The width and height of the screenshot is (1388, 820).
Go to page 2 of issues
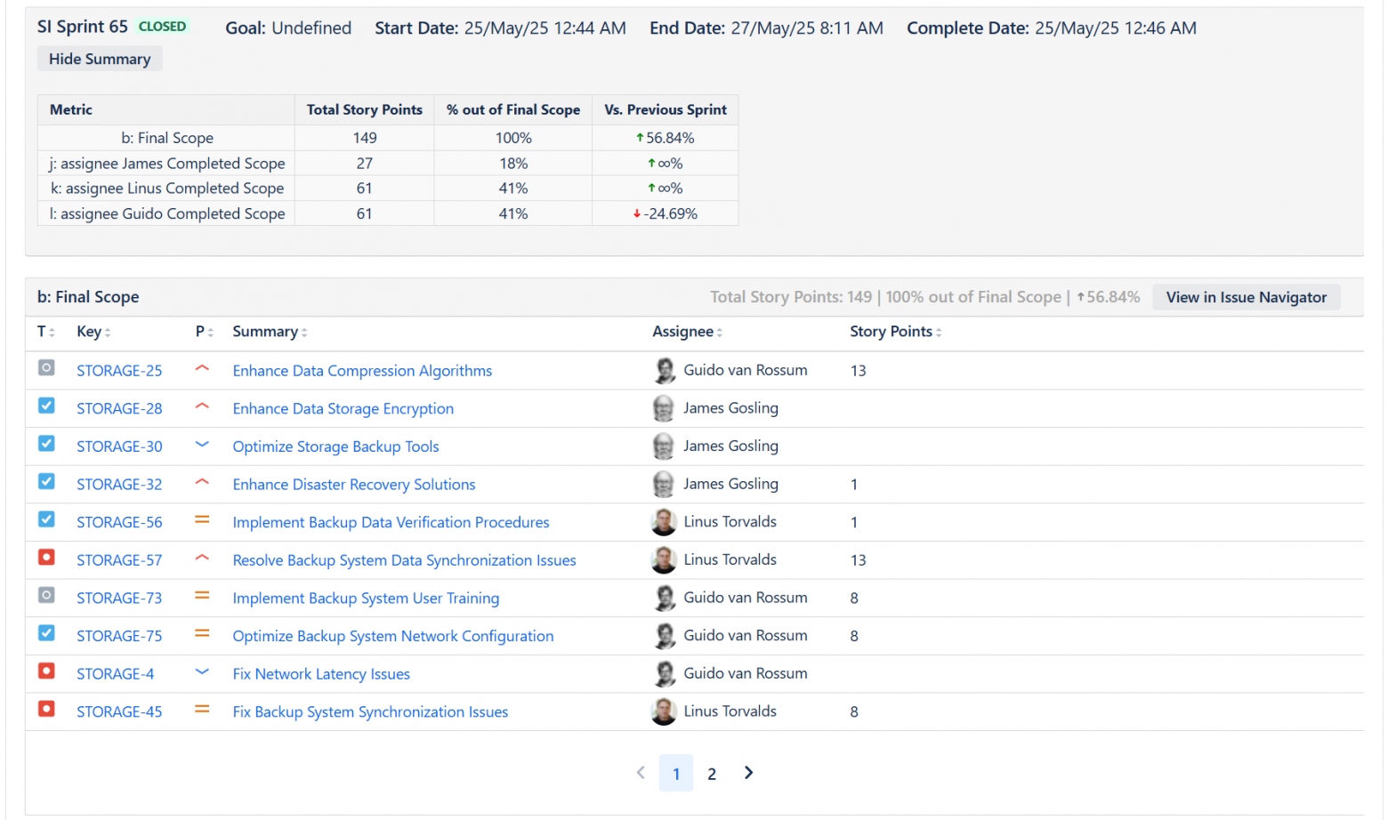712,774
